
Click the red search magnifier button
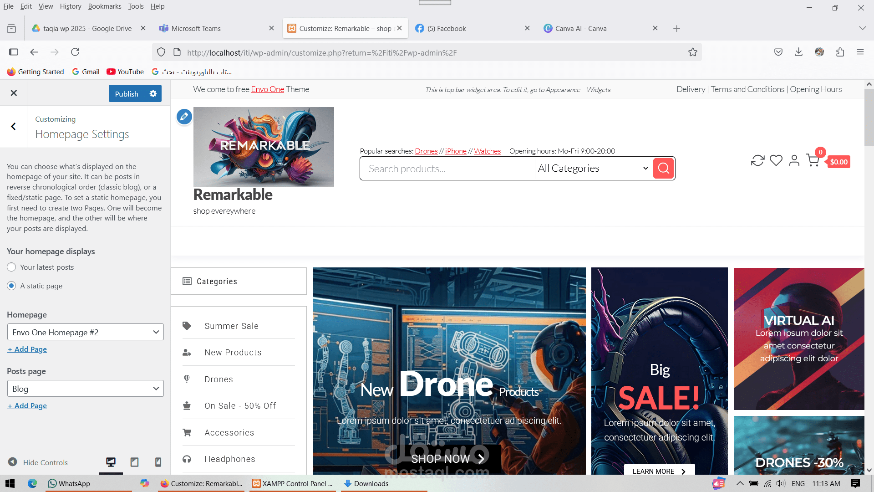[x=663, y=169]
